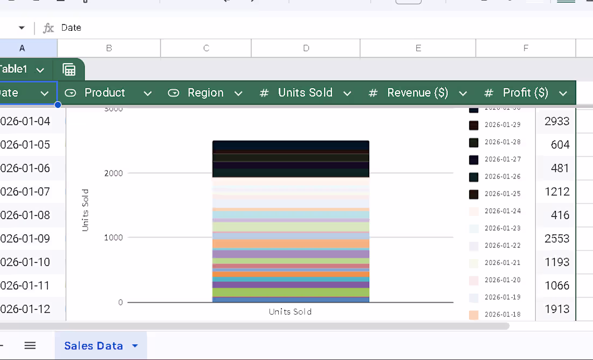
Task: Select column D header
Action: pyautogui.click(x=306, y=48)
